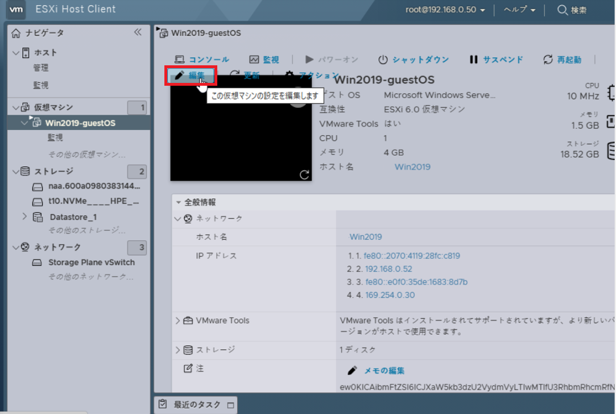
Task: Refresh the console thumbnail with circular arrow
Action: [x=304, y=174]
